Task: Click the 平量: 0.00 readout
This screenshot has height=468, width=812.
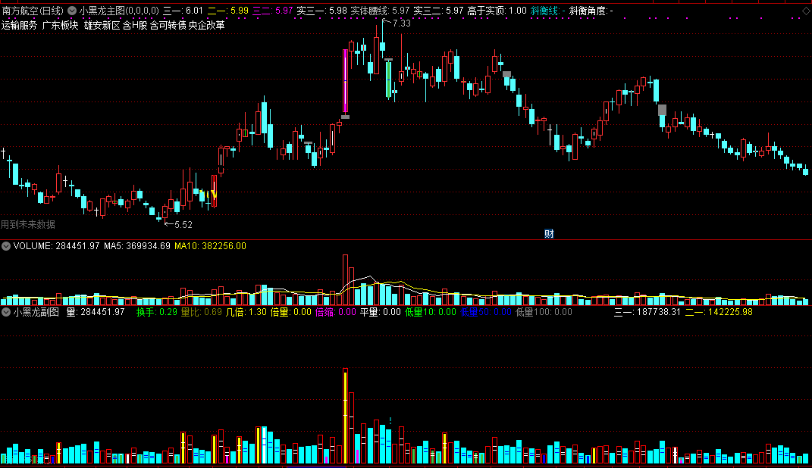Action: tap(381, 312)
